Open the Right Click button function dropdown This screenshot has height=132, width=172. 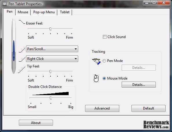52,59
